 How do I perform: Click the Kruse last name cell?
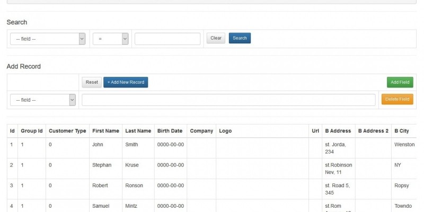132,165
